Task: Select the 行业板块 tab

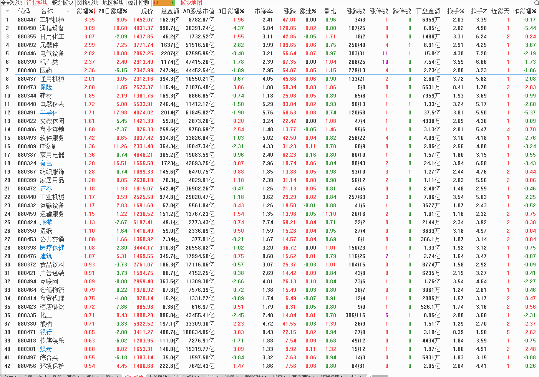Action: pos(37,3)
